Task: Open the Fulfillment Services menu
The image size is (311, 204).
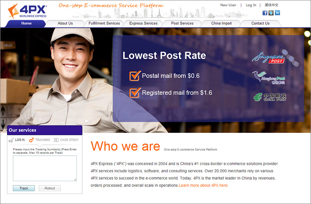Action: coord(104,24)
